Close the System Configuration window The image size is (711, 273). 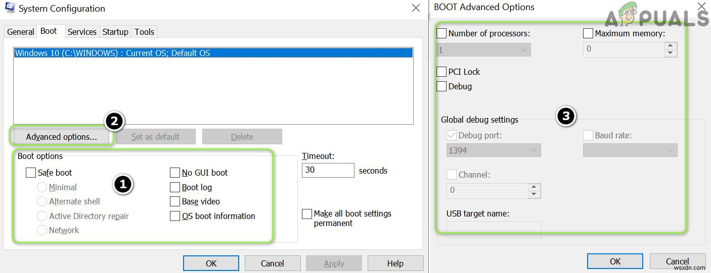[416, 8]
